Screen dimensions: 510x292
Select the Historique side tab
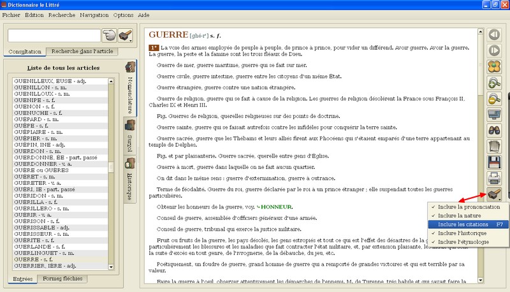tap(130, 179)
